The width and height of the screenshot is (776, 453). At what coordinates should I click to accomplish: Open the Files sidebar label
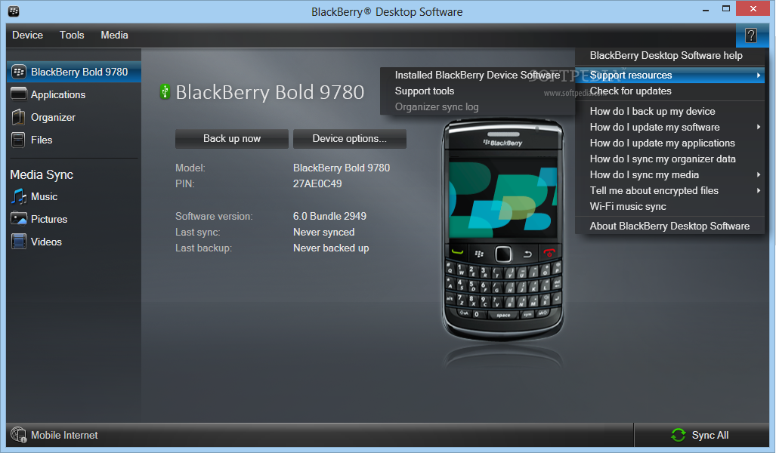click(42, 140)
